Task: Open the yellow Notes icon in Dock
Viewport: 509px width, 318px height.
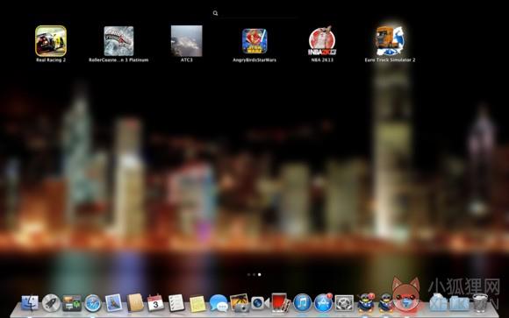Action: 197,303
